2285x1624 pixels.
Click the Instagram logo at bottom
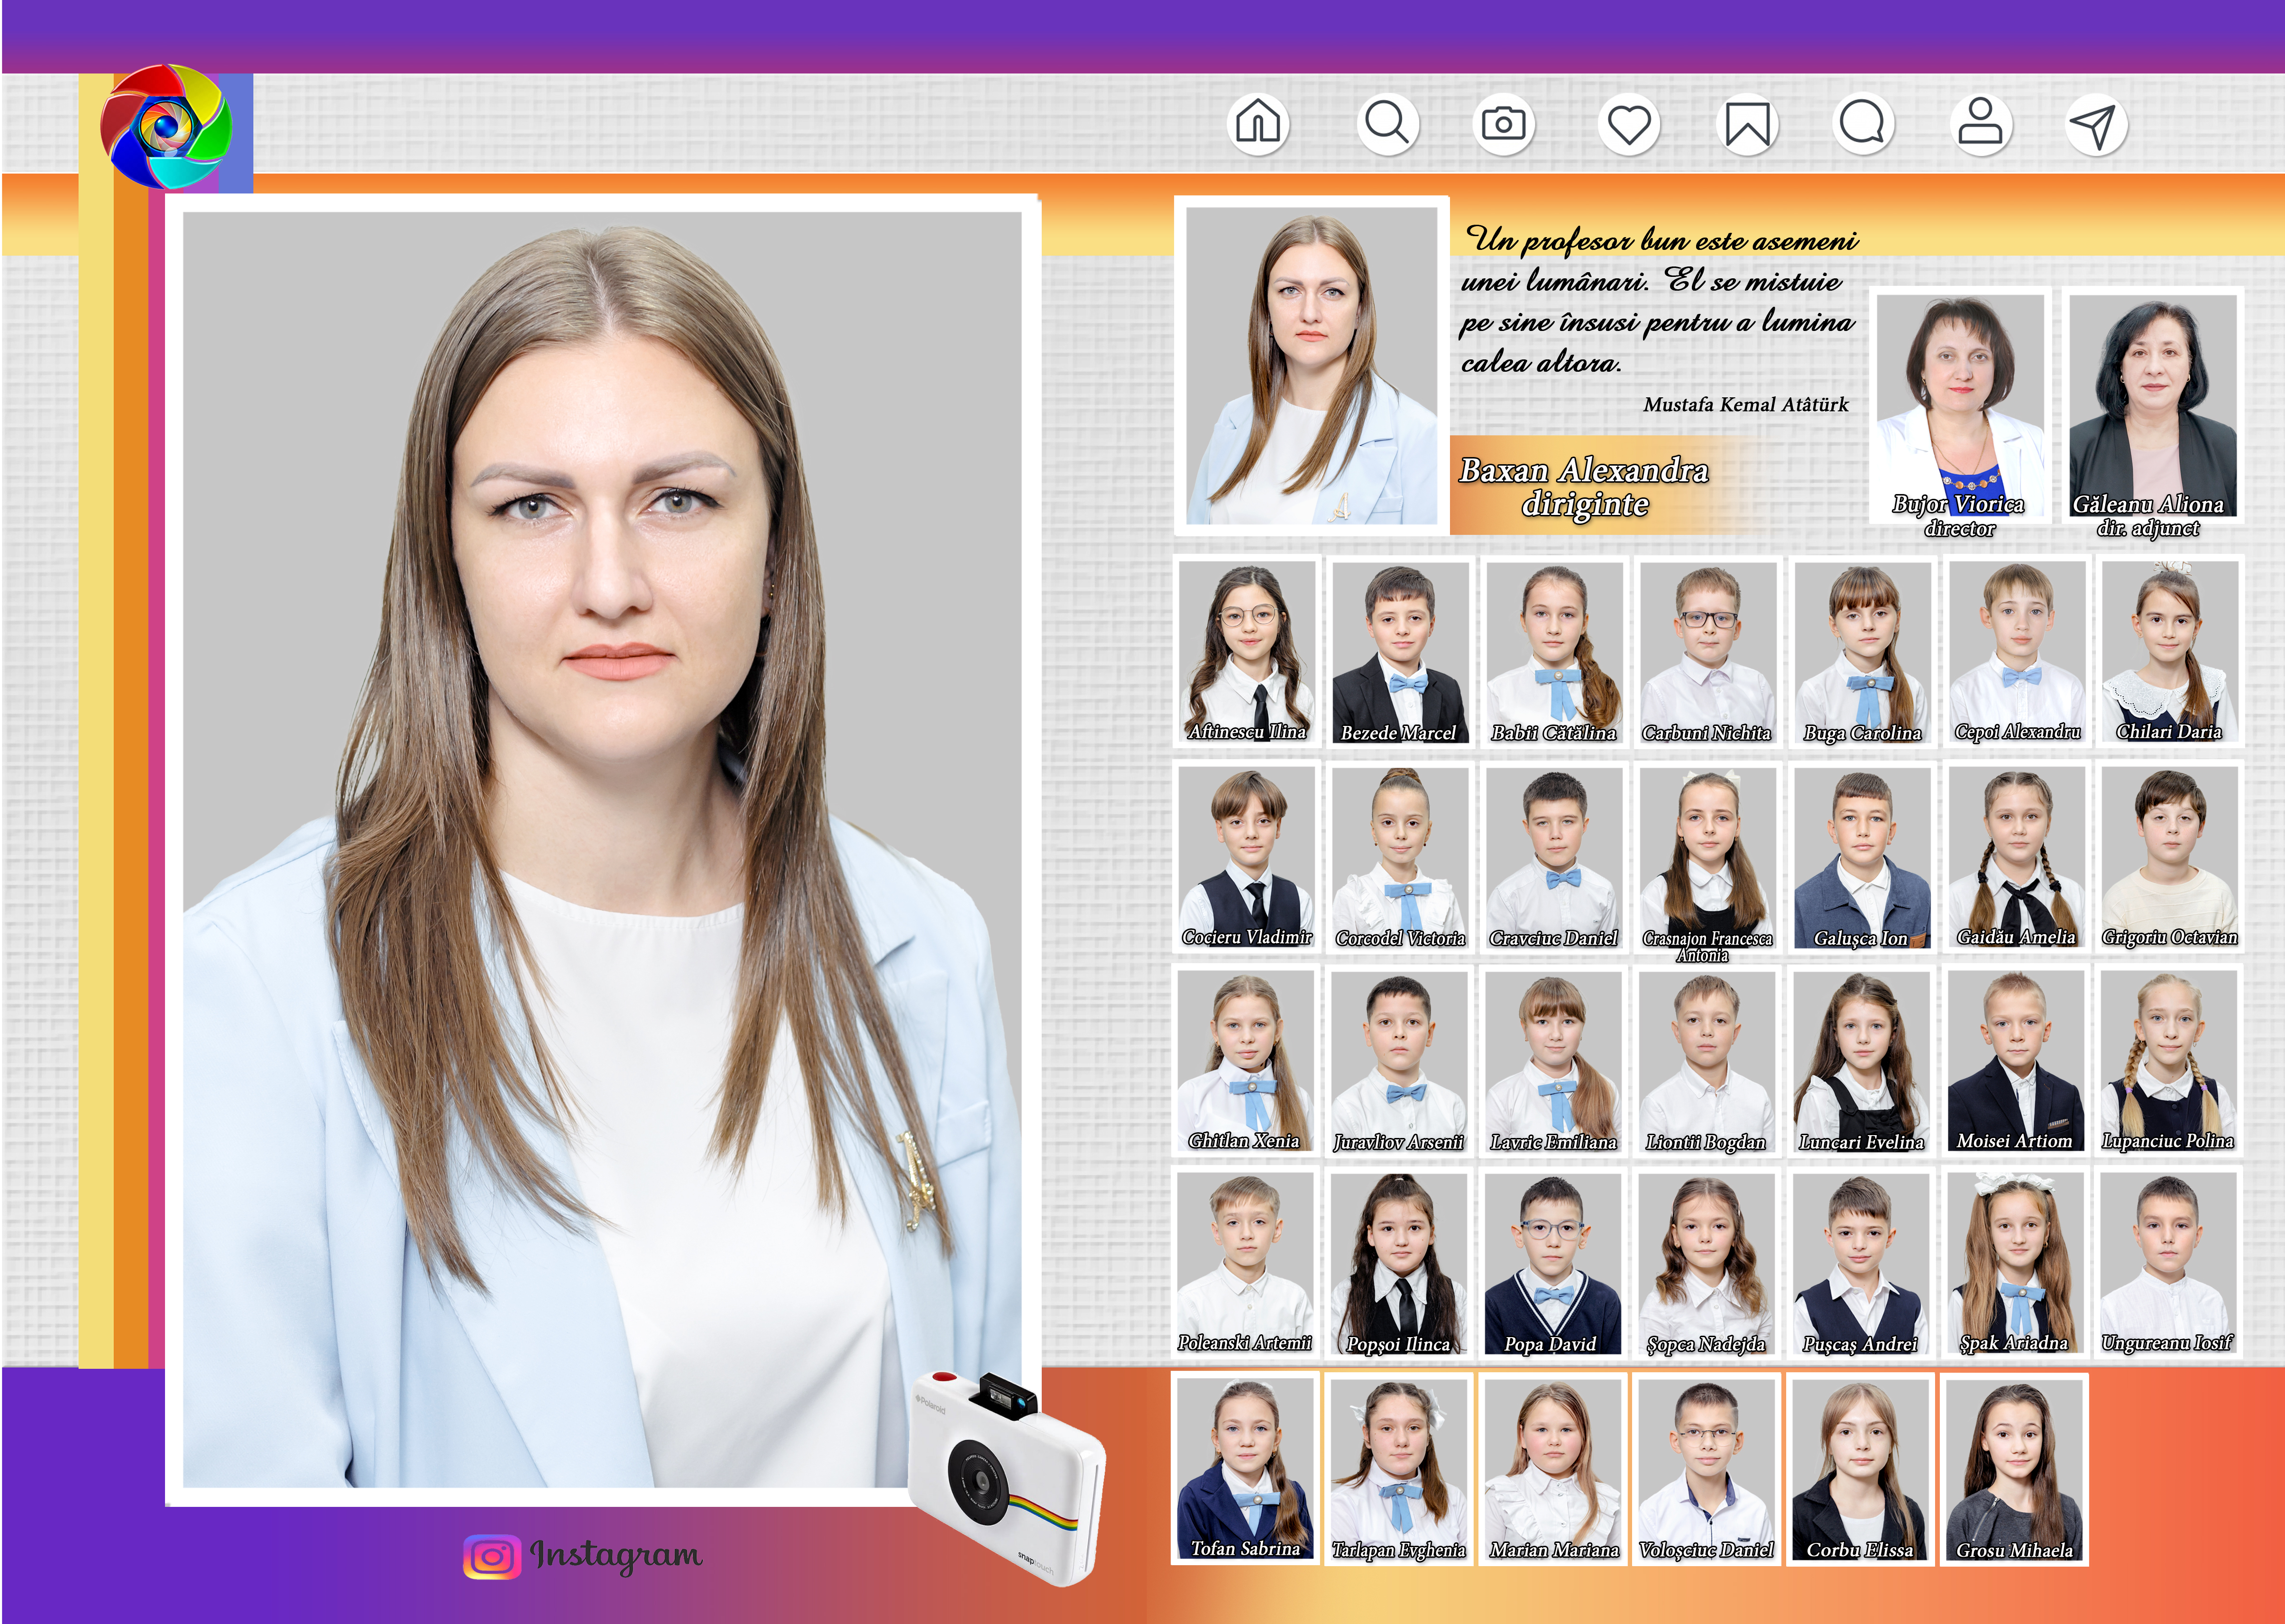pyautogui.click(x=492, y=1557)
